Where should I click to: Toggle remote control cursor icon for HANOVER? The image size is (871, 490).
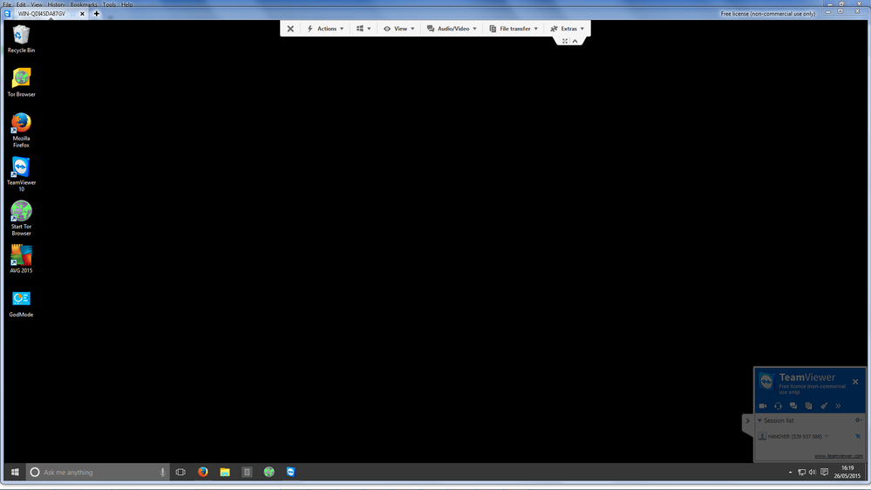pos(858,437)
